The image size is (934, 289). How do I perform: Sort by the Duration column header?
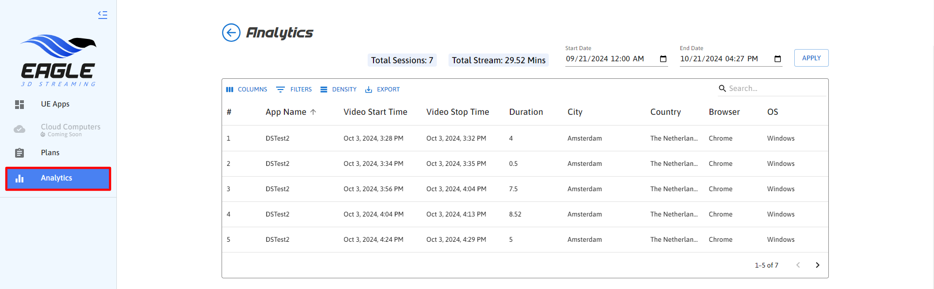point(526,112)
